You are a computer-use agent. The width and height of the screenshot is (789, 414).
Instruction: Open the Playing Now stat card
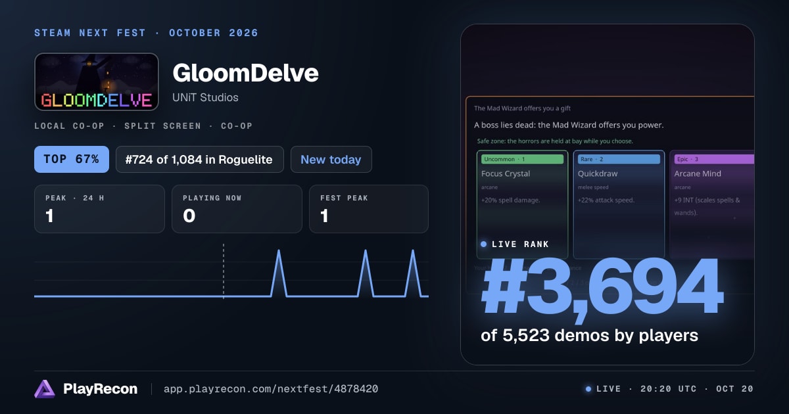point(237,209)
